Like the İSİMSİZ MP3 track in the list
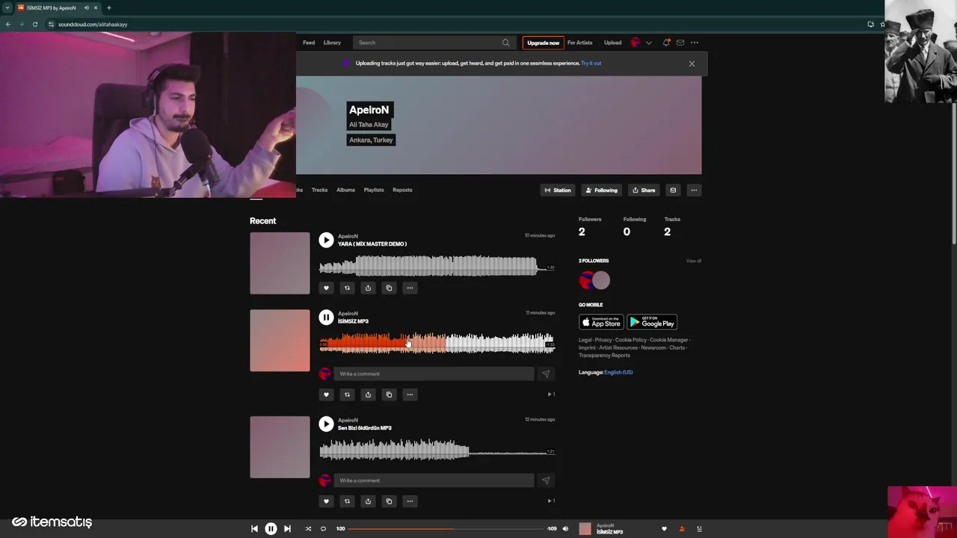Screen dimensions: 957x538 pyautogui.click(x=326, y=395)
